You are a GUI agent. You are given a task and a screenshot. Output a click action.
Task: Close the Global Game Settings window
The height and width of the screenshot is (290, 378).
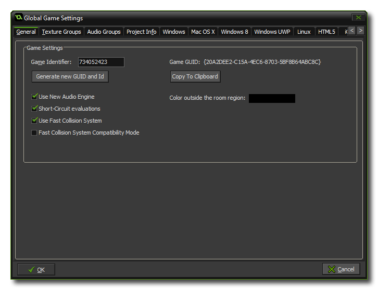click(x=358, y=18)
